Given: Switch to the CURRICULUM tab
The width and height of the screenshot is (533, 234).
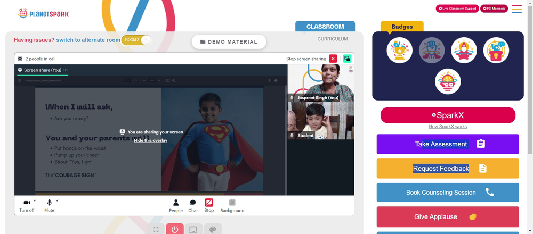Looking at the screenshot, I should [x=333, y=39].
